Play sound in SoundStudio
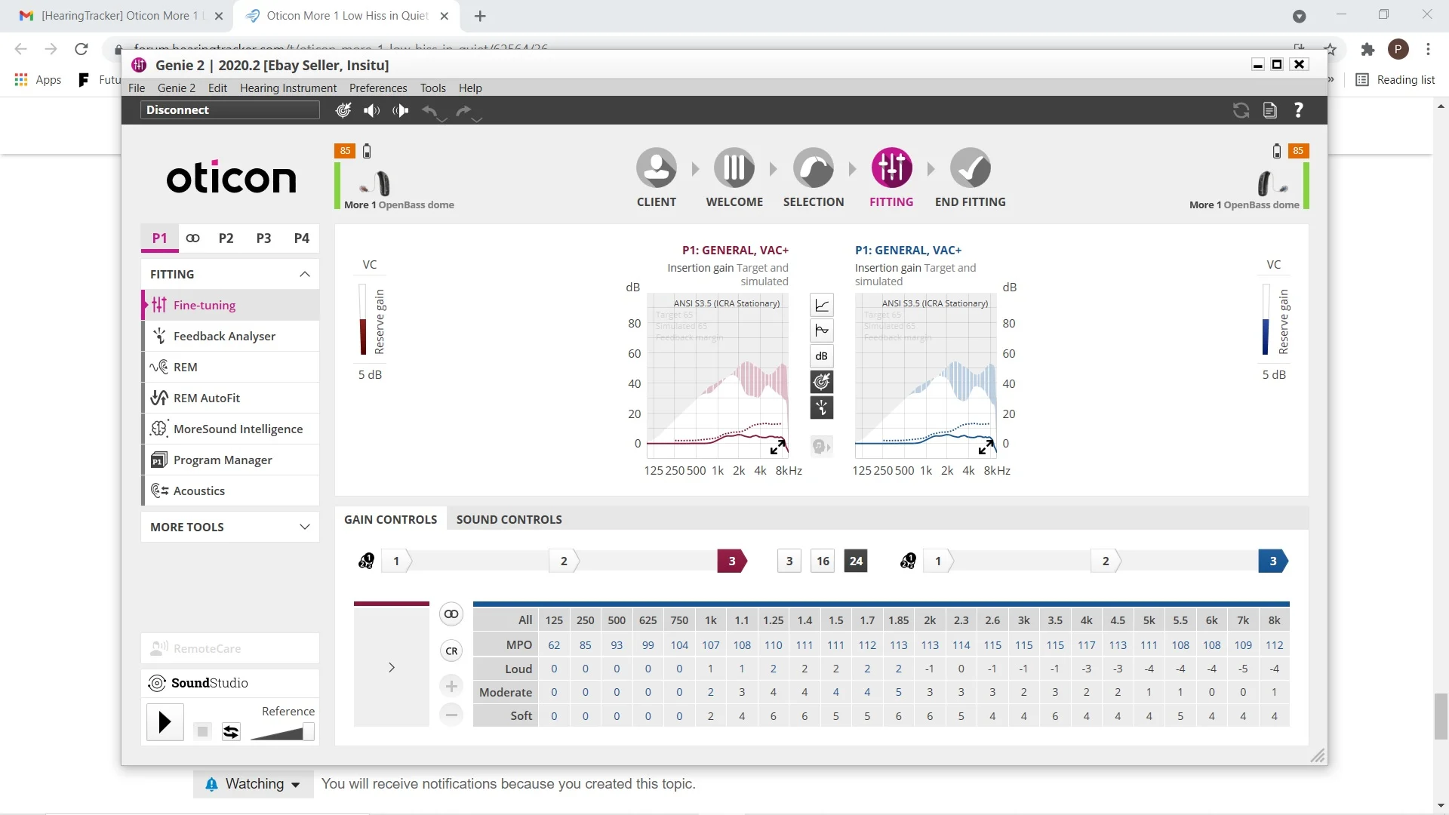 [165, 723]
